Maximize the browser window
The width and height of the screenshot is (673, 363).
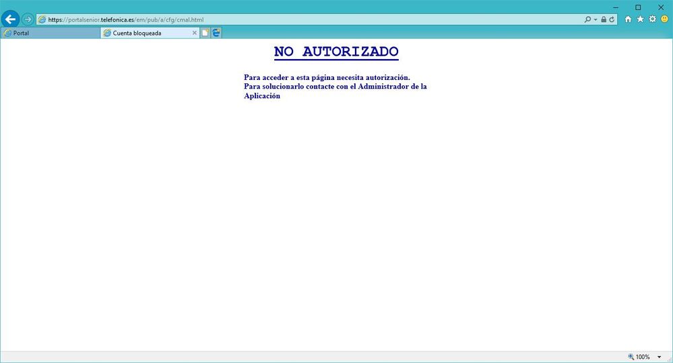point(638,7)
